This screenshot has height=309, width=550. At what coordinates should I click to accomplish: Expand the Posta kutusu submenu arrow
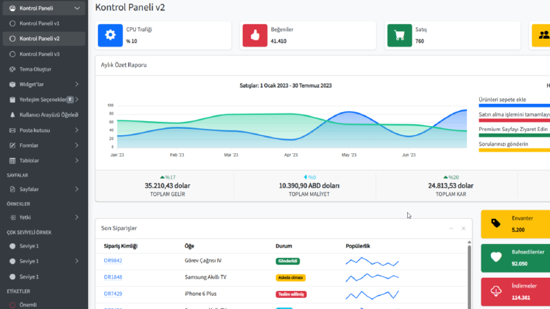point(77,130)
